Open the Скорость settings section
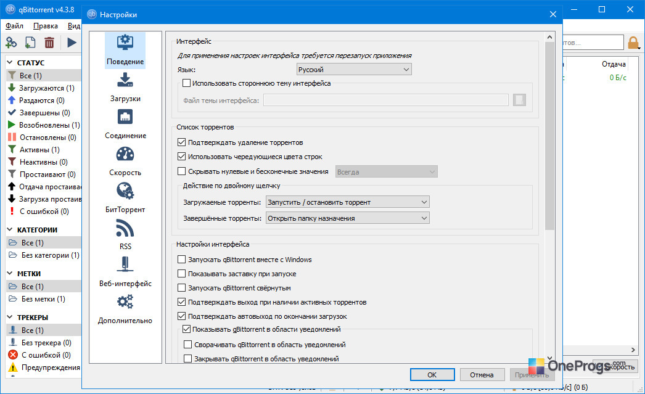Image resolution: width=645 pixels, height=394 pixels. [125, 161]
